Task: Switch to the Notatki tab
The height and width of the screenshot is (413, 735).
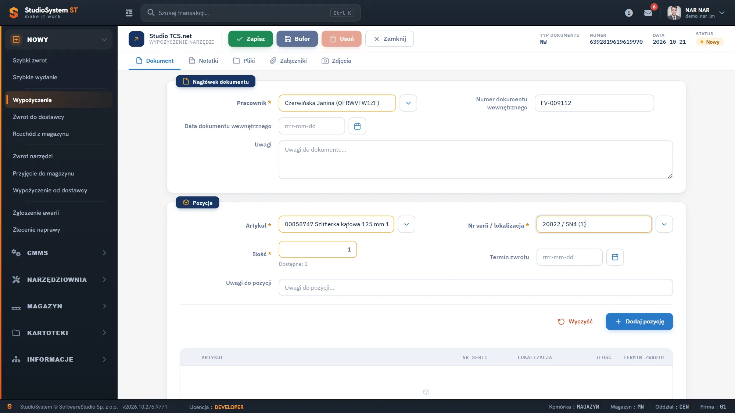Action: click(x=203, y=61)
